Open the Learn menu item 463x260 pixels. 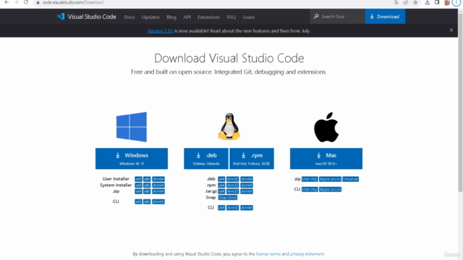click(x=249, y=17)
